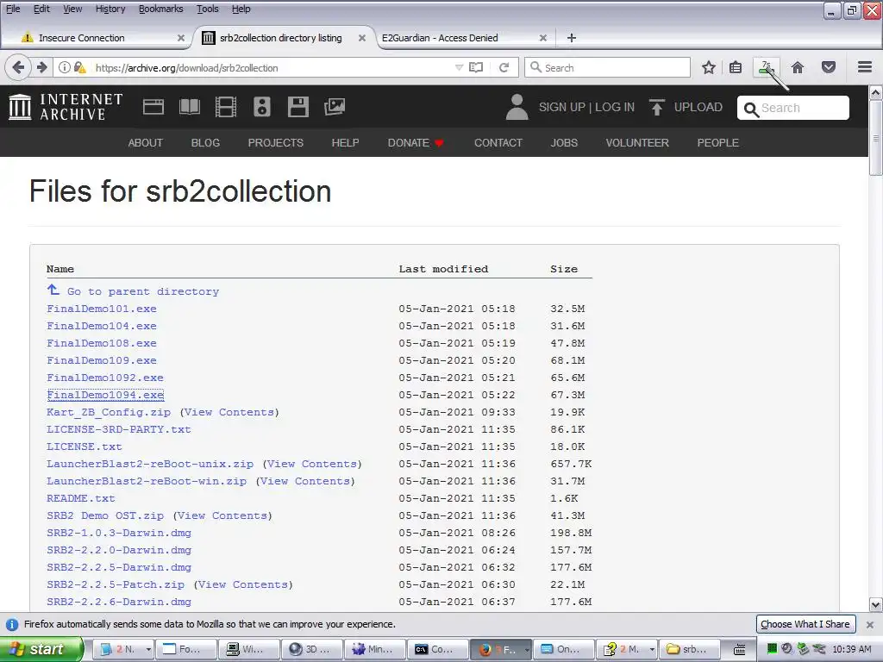883x662 pixels.
Task: Open a new tab with plus button
Action: point(571,38)
